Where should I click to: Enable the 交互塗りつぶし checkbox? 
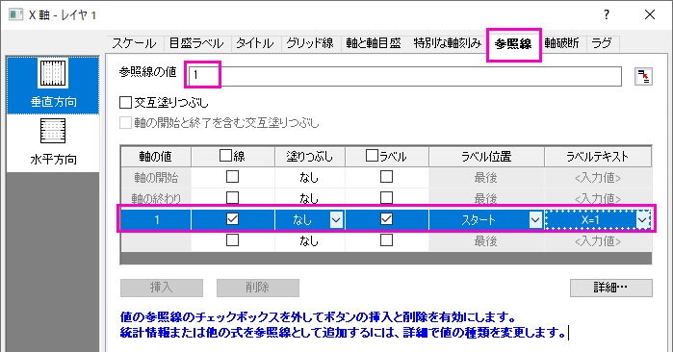pos(125,103)
